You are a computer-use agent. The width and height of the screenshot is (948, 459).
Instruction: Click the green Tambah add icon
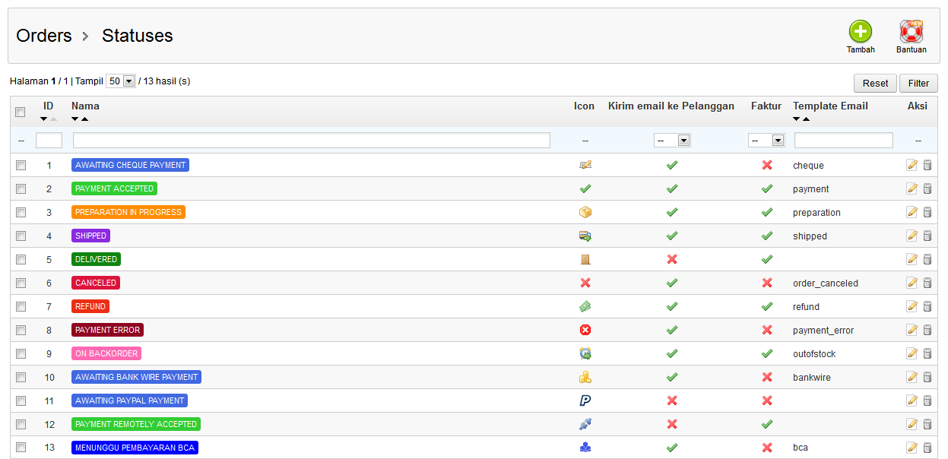click(x=861, y=31)
